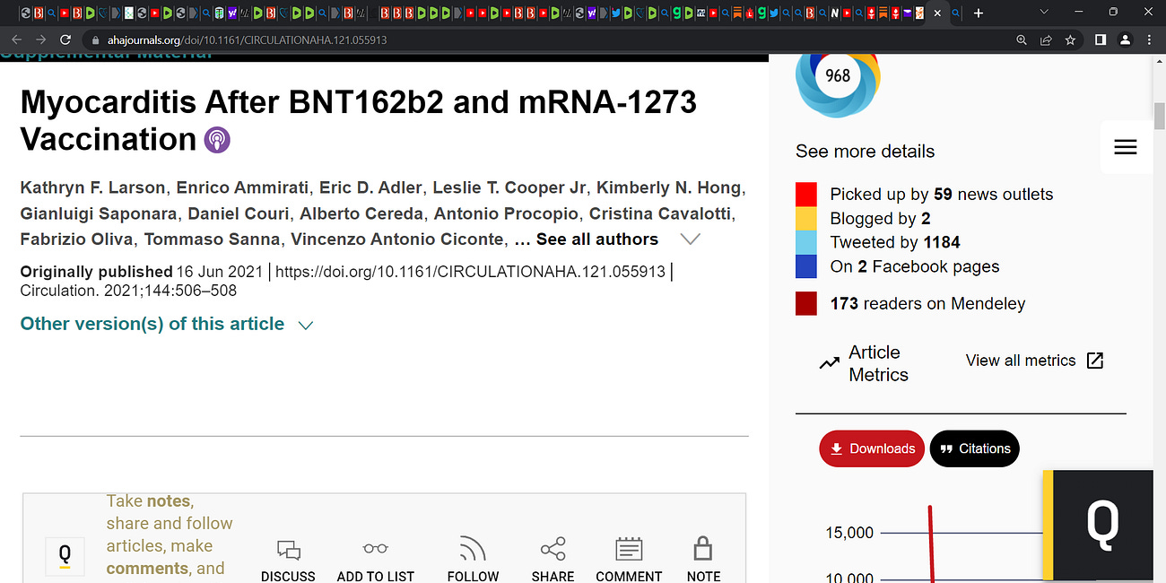
Task: Reload the page with the refresh icon
Action: click(65, 40)
